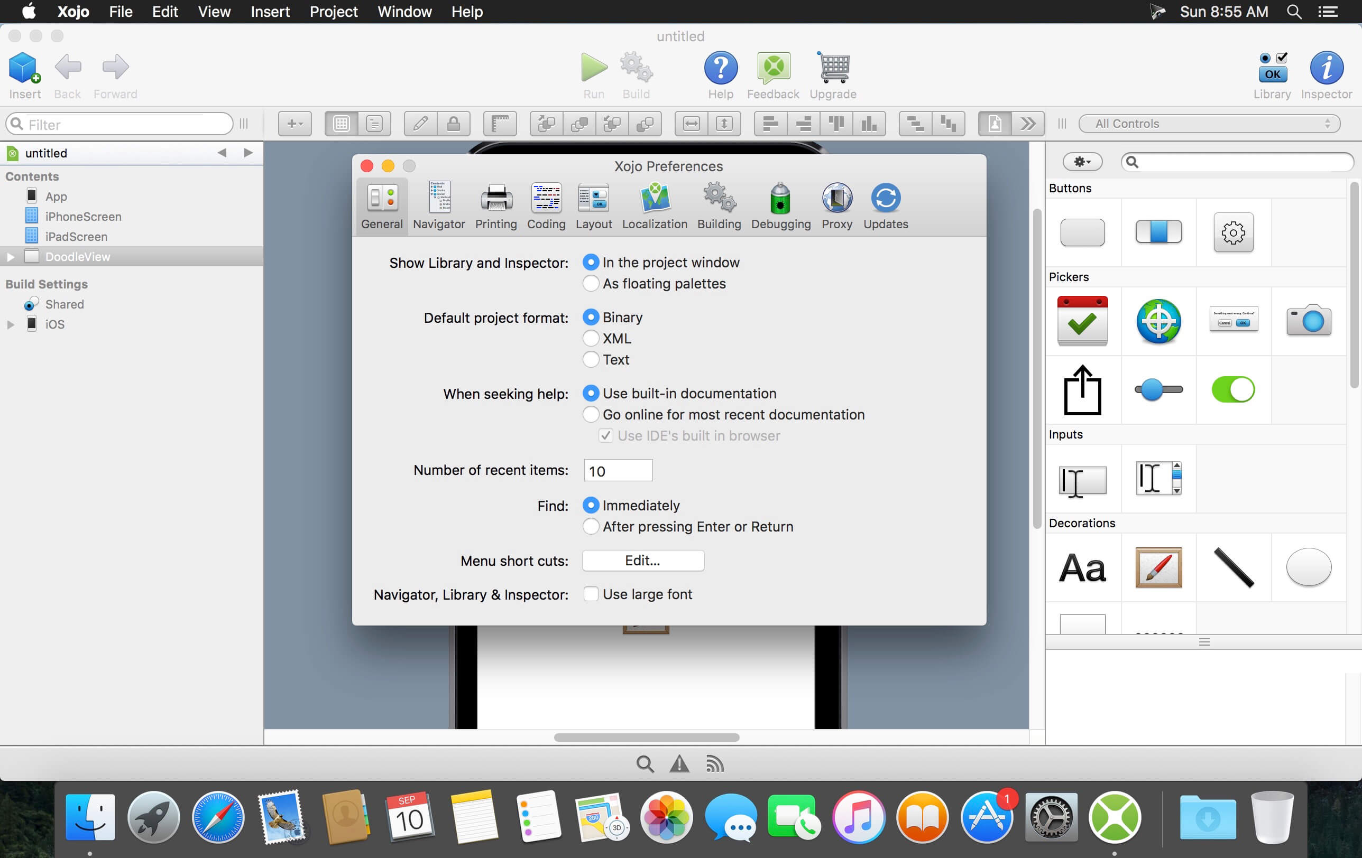Click the Number of recent items field
The height and width of the screenshot is (858, 1362).
618,470
